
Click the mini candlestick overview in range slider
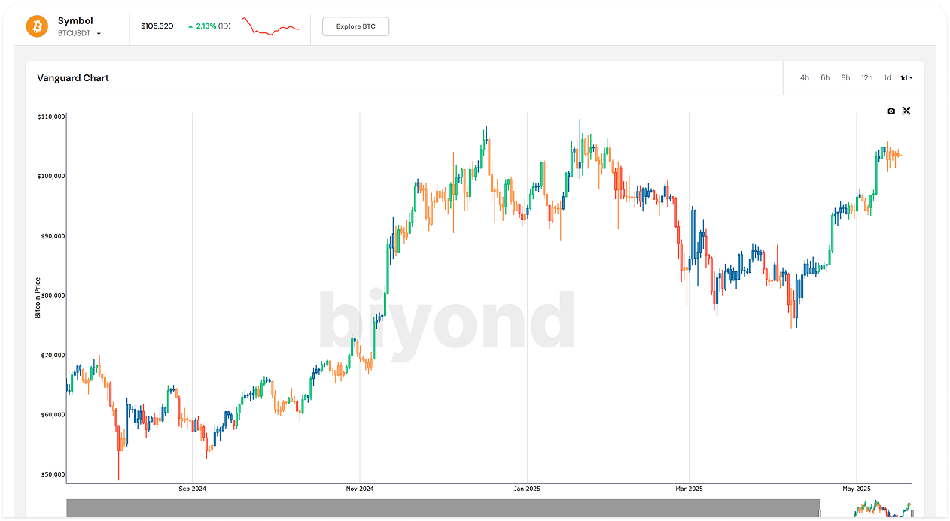tap(885, 509)
